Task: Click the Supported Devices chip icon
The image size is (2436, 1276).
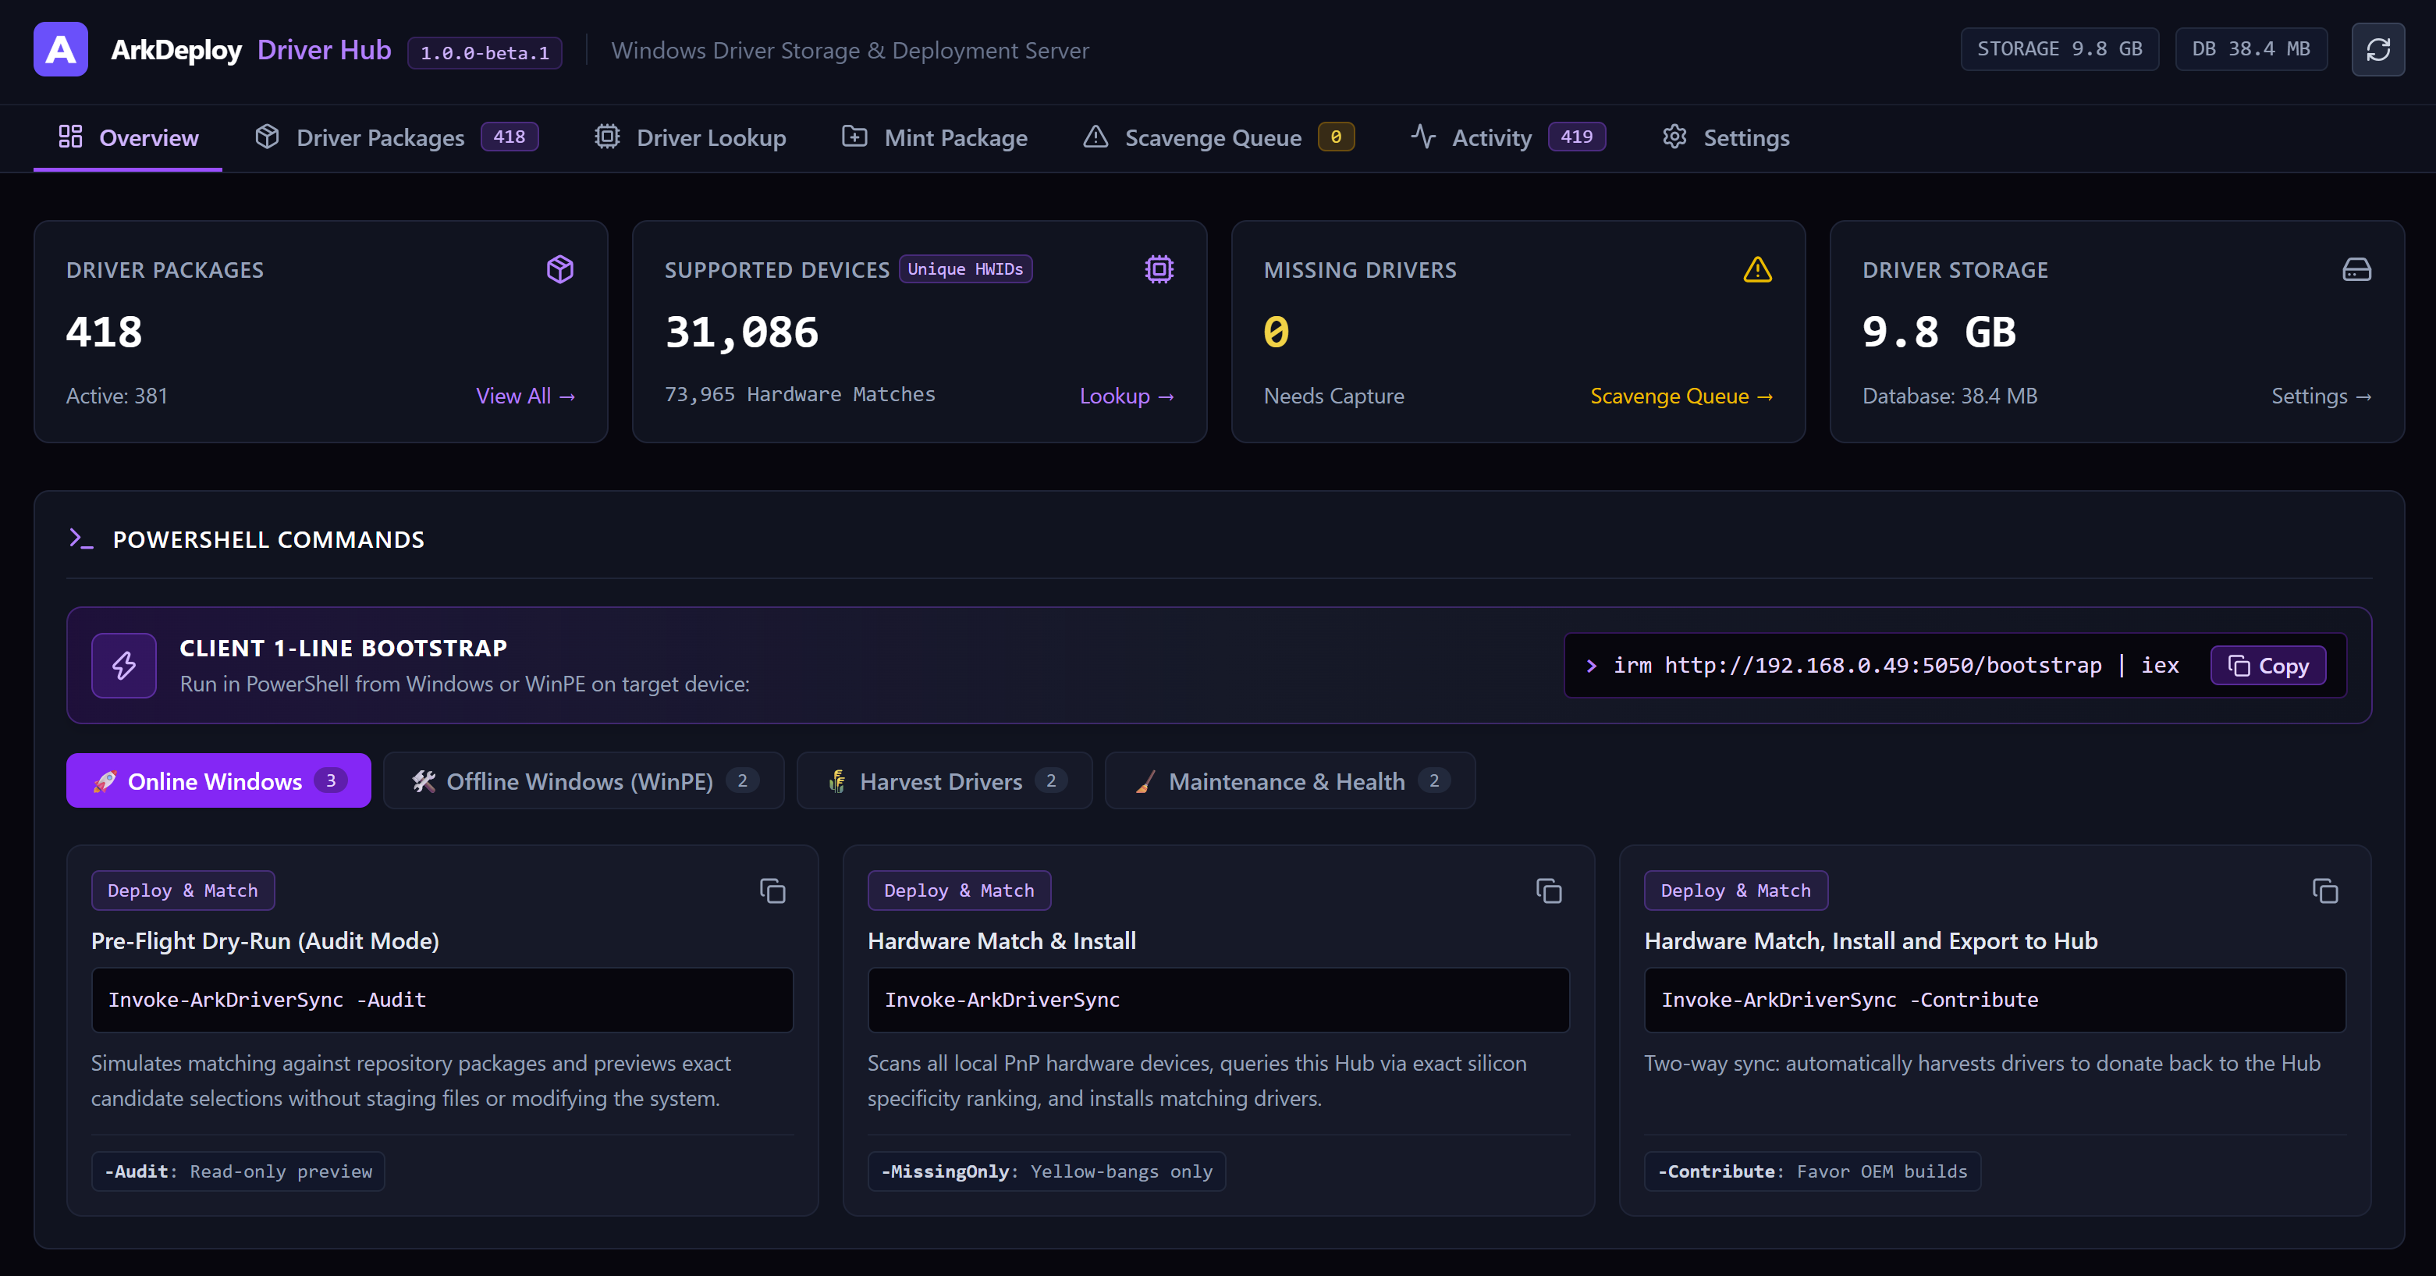Action: pyautogui.click(x=1159, y=269)
